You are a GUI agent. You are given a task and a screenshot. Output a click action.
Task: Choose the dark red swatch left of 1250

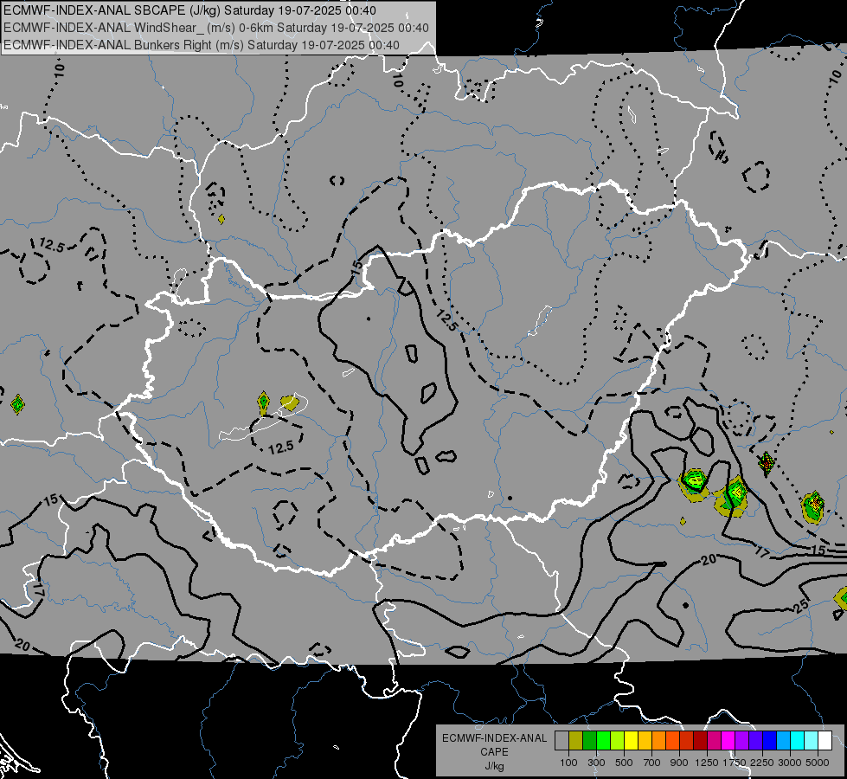701,741
